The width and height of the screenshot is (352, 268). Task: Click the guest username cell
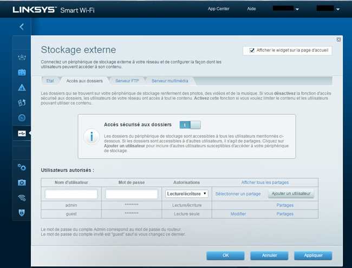click(71, 214)
